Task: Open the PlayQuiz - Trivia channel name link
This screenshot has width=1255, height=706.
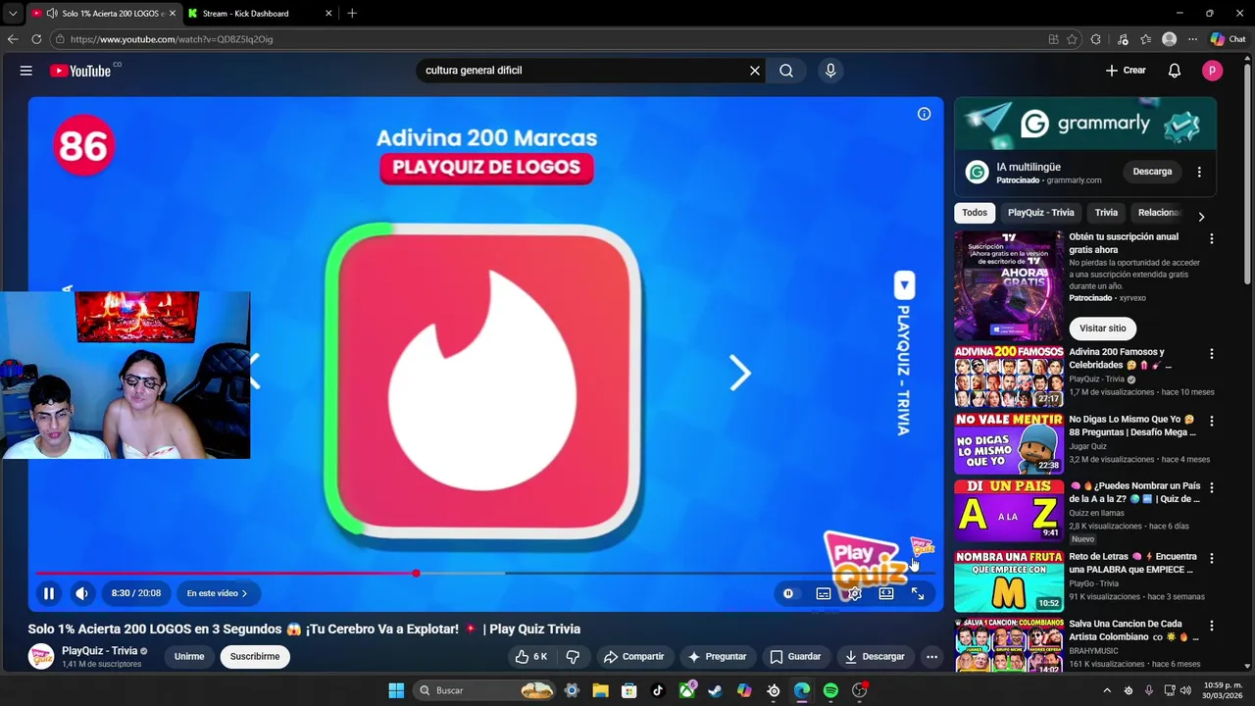Action: pos(99,651)
